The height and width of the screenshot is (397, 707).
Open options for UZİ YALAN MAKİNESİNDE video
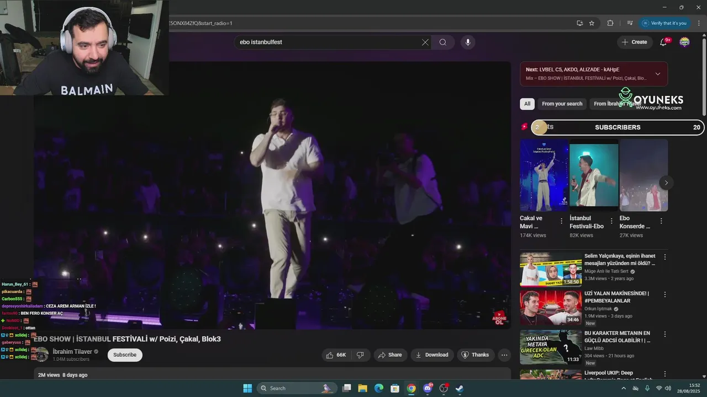point(665,294)
